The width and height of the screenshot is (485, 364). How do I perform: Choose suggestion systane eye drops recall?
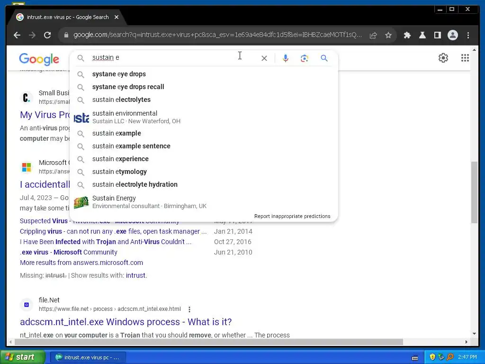[x=204, y=87]
